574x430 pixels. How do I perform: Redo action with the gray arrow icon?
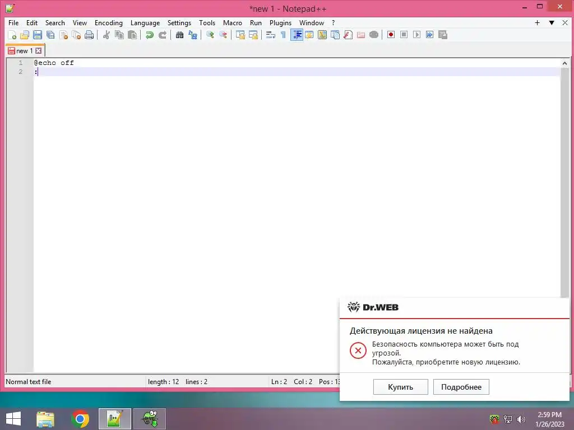pos(162,35)
